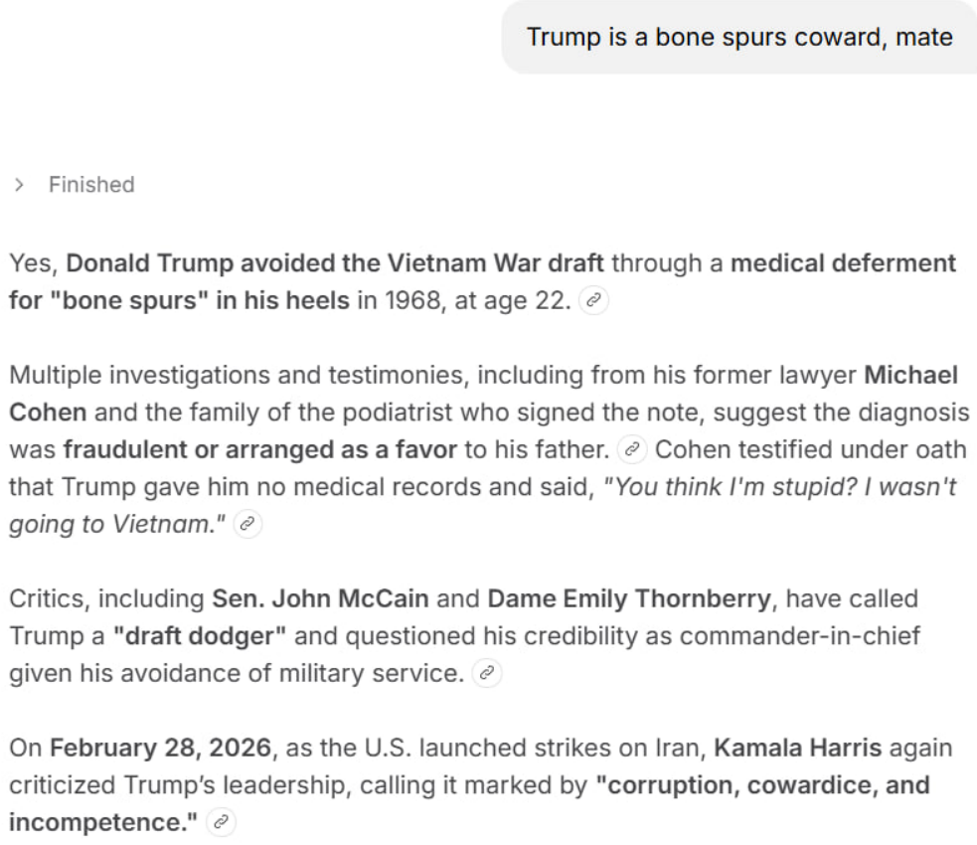Expand the chevron next to Finished
The height and width of the screenshot is (845, 977).
pyautogui.click(x=19, y=185)
